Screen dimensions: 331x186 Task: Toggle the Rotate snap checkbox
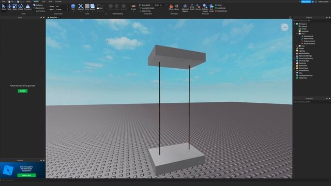(48, 7)
